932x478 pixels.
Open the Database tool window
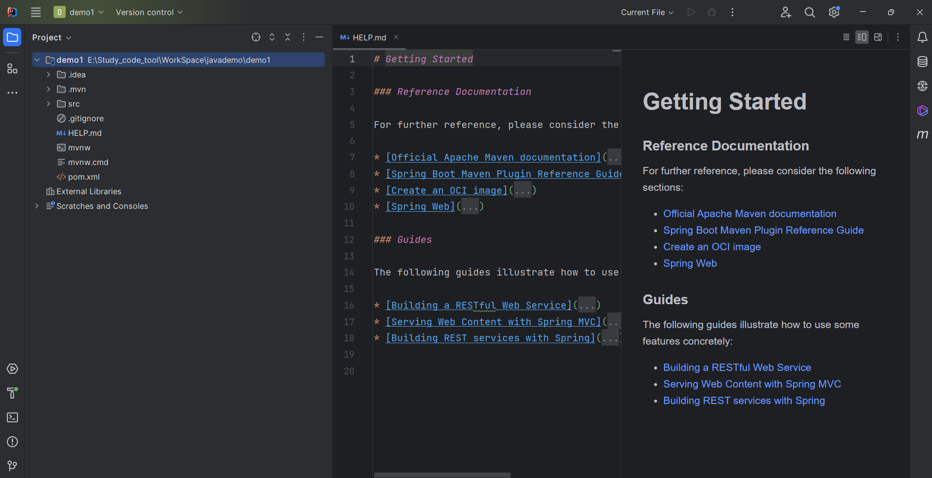pos(922,62)
